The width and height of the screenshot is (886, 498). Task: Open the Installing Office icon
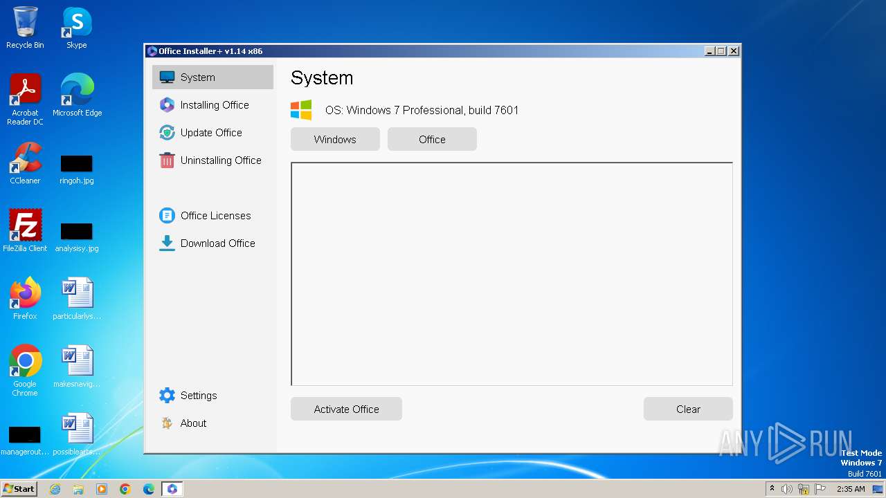point(167,105)
